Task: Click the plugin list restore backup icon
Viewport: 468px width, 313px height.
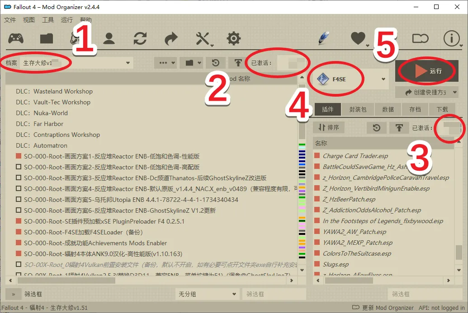Action: coord(377,128)
